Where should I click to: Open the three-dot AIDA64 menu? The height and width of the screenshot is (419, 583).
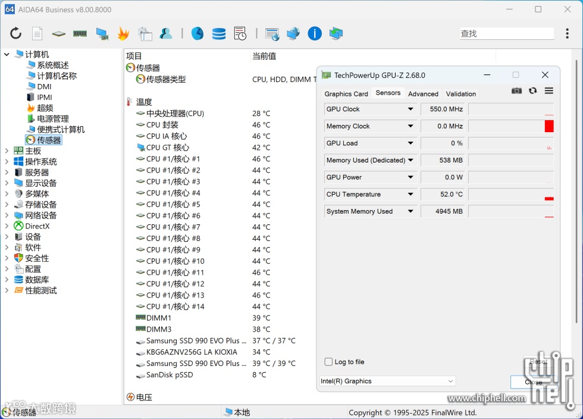567,33
